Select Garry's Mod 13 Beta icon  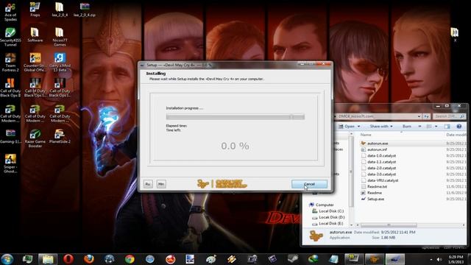click(x=60, y=63)
